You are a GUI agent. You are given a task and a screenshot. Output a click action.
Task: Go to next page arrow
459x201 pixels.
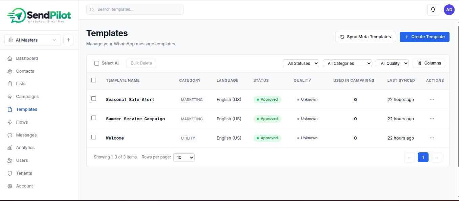pos(437,157)
